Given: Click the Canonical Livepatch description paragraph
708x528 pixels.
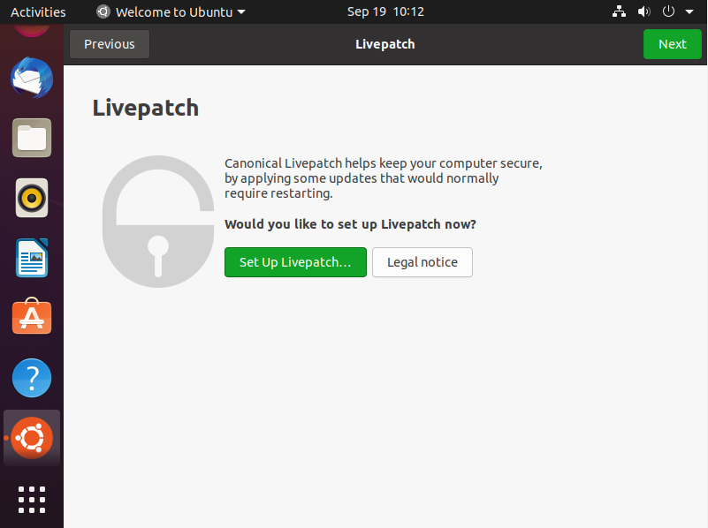Looking at the screenshot, I should [x=384, y=178].
